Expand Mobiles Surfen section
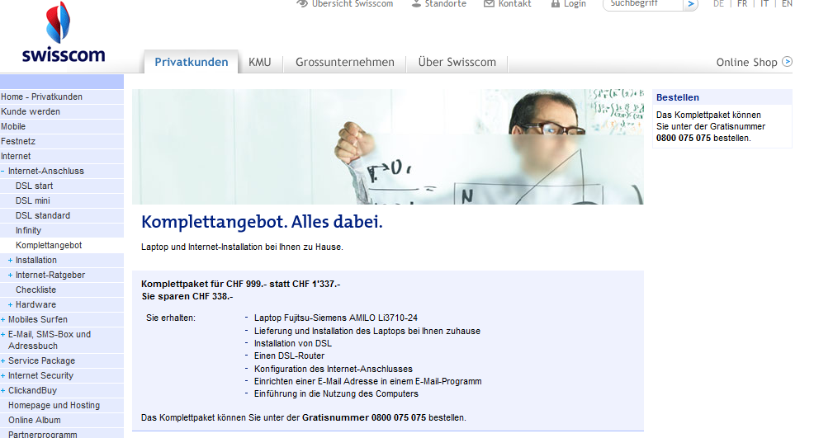Image resolution: width=814 pixels, height=438 pixels. click(x=3, y=320)
